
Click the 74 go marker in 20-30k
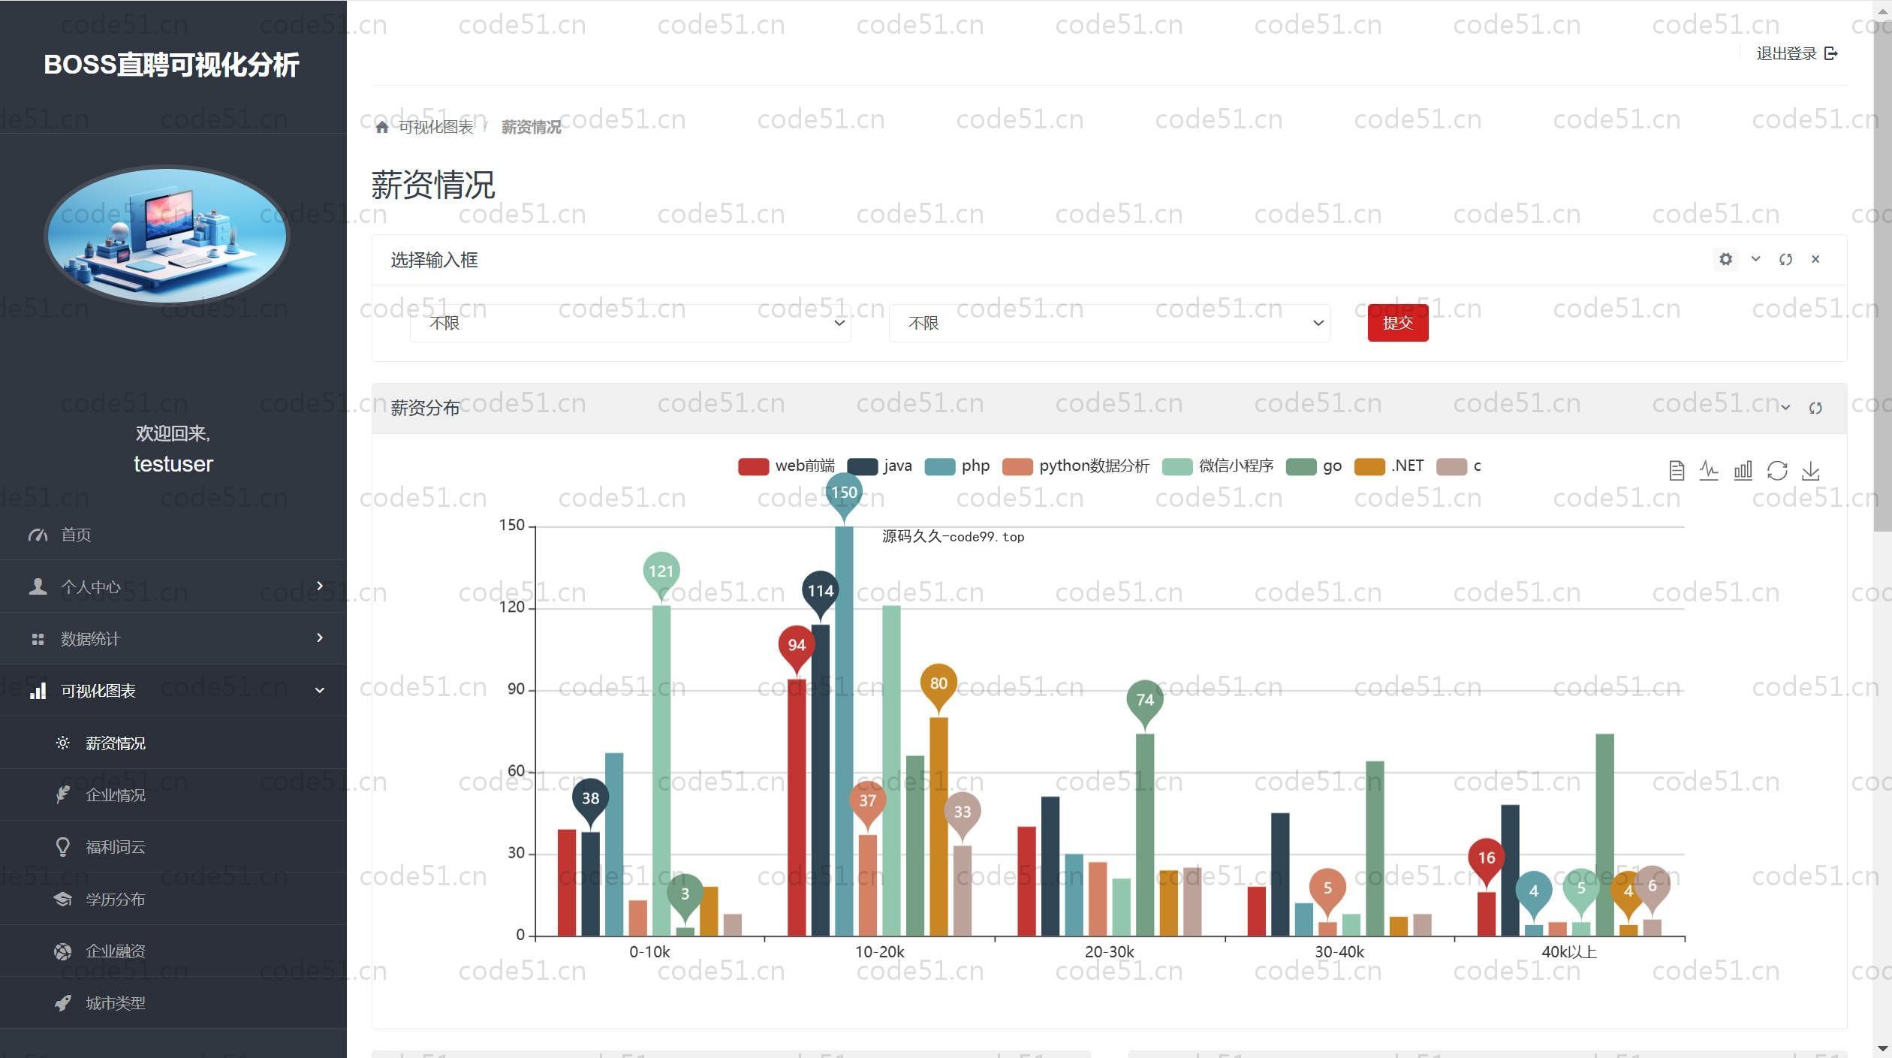[1145, 701]
